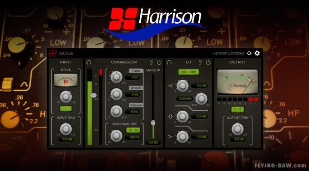
Task: Click the Makeup 6.5 dB value display
Action: pyautogui.click(x=153, y=142)
